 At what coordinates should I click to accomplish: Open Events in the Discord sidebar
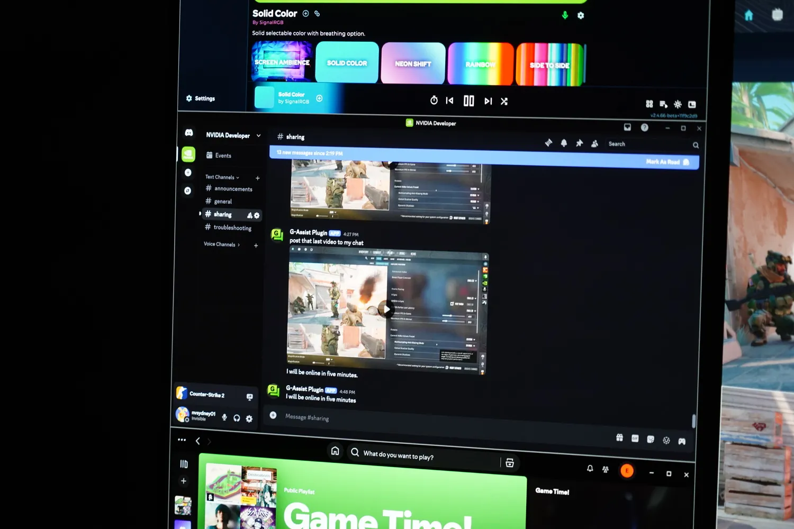pos(219,156)
